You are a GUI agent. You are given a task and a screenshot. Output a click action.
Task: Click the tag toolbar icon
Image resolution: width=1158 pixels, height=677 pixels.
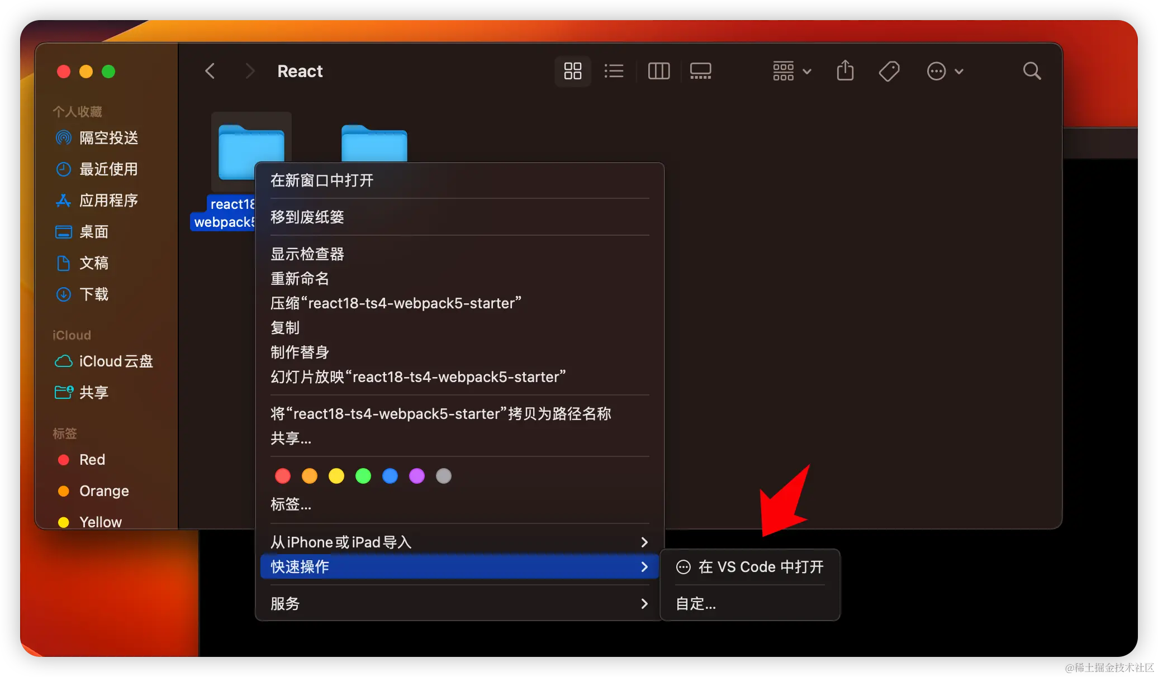tap(889, 71)
